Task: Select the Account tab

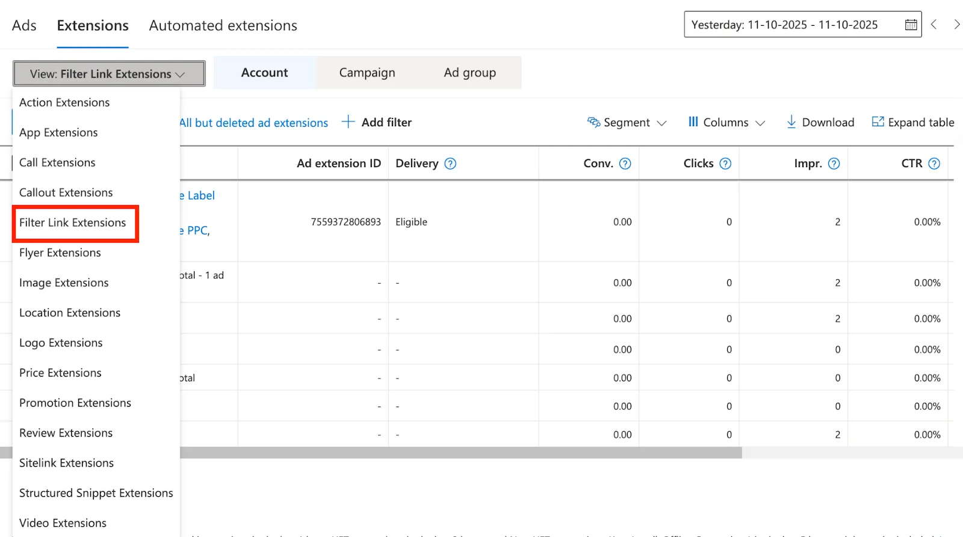Action: pos(265,73)
